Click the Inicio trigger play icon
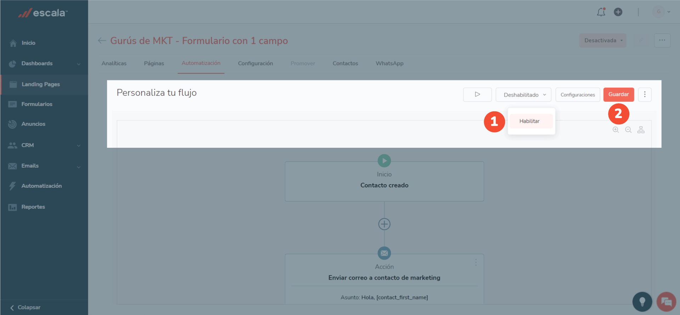The image size is (680, 315). (x=384, y=161)
